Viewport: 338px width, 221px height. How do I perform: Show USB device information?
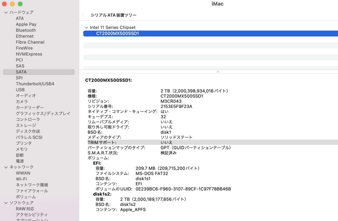pyautogui.click(x=20, y=90)
